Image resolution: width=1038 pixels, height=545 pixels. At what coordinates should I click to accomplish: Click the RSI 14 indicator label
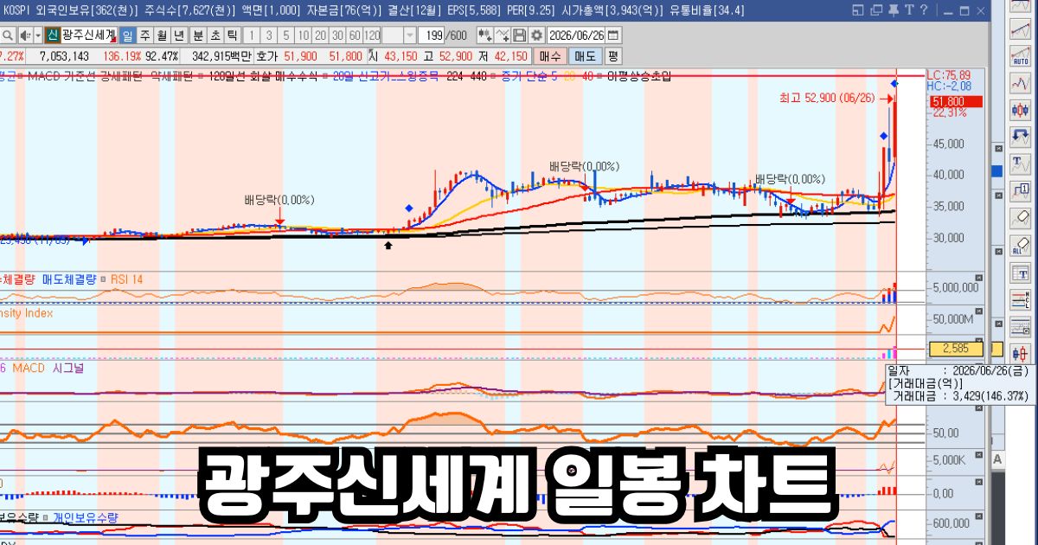tap(126, 279)
